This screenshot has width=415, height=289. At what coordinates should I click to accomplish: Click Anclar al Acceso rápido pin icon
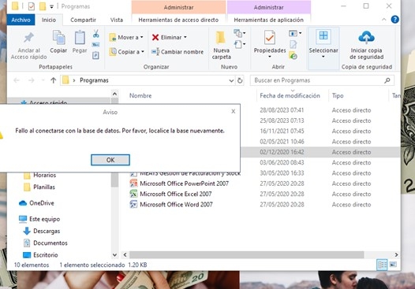[28, 38]
